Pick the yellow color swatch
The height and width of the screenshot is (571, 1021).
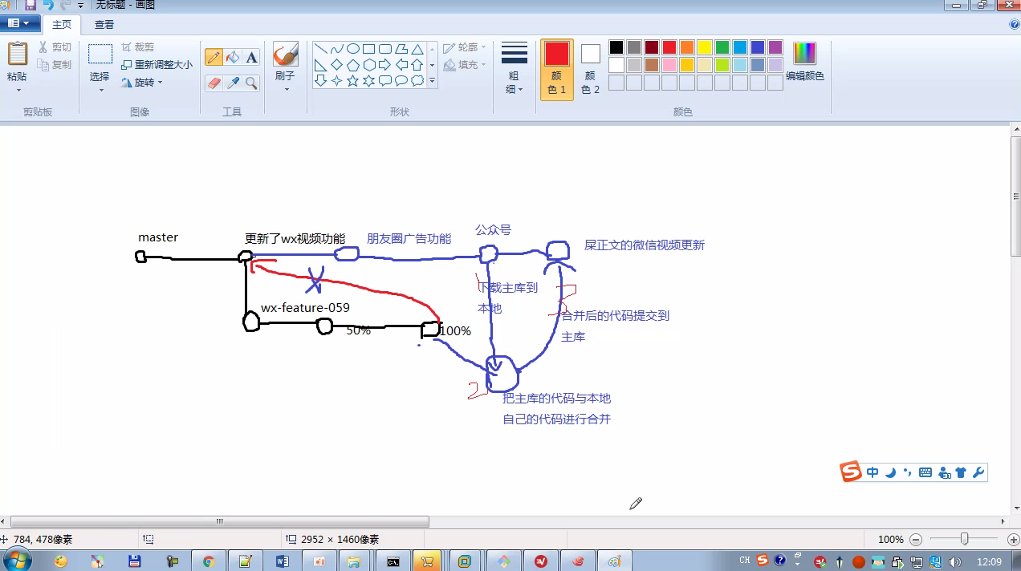pyautogui.click(x=705, y=47)
